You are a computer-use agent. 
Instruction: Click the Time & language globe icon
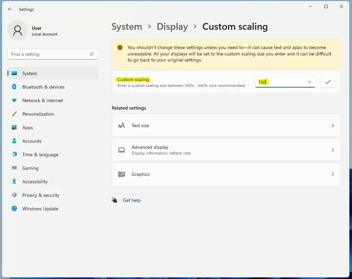click(x=14, y=154)
